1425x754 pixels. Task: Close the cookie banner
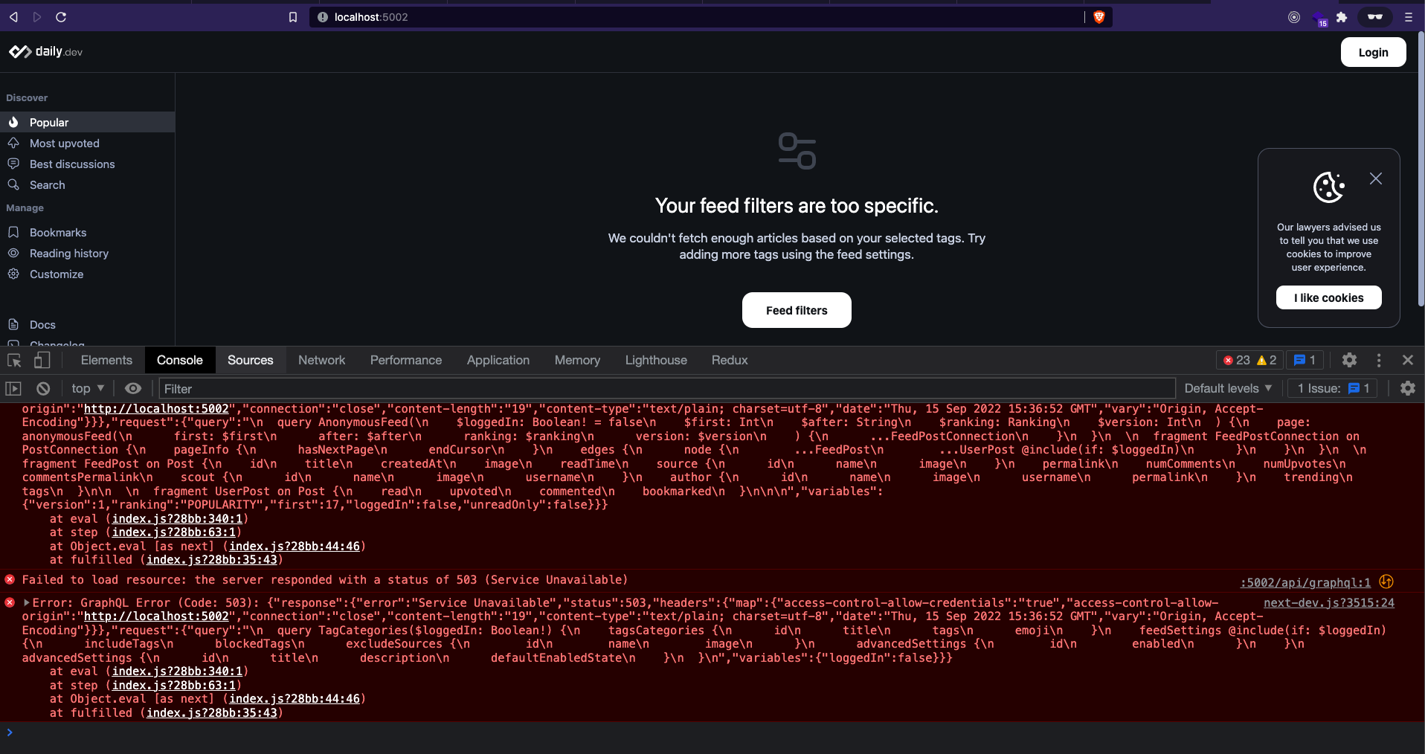pos(1376,178)
